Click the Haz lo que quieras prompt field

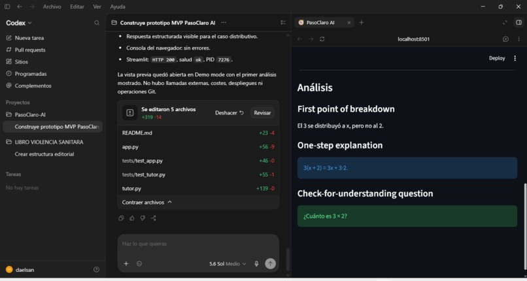pyautogui.click(x=198, y=244)
